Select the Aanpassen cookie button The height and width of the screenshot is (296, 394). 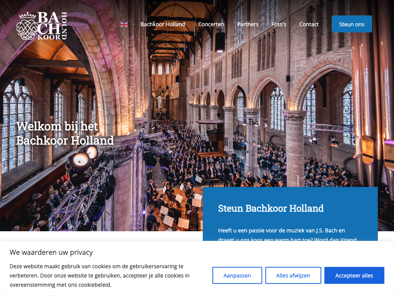pyautogui.click(x=237, y=275)
